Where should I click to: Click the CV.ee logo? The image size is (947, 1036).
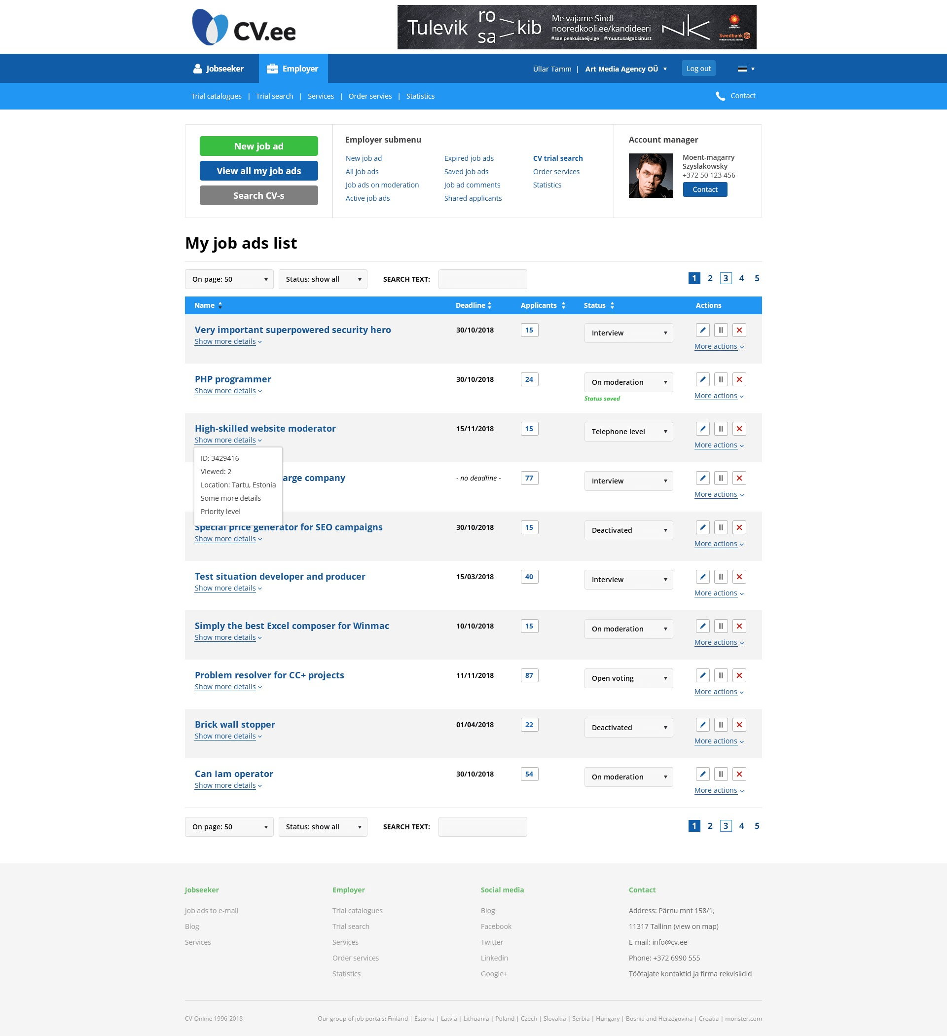244,28
